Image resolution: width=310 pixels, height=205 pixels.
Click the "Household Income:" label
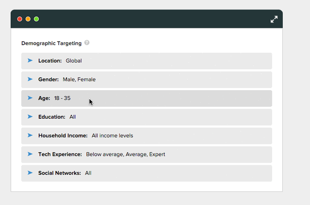[x=63, y=136]
